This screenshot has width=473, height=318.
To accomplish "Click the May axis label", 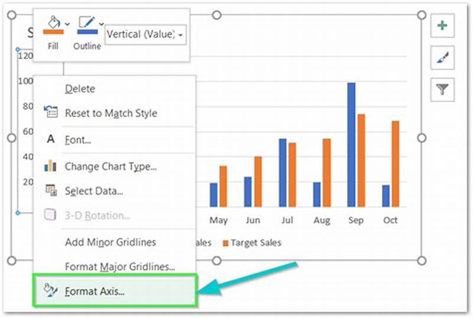I will click(218, 220).
